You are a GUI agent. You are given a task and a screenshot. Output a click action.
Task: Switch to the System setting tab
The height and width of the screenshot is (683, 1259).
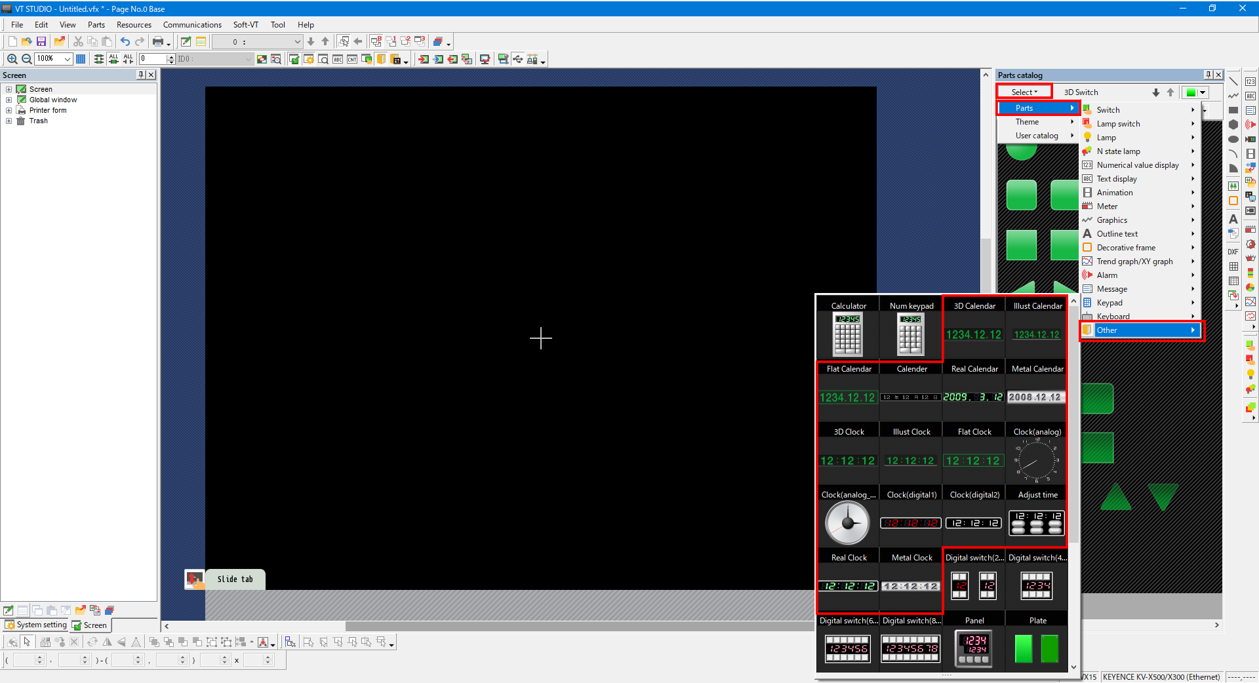[36, 625]
